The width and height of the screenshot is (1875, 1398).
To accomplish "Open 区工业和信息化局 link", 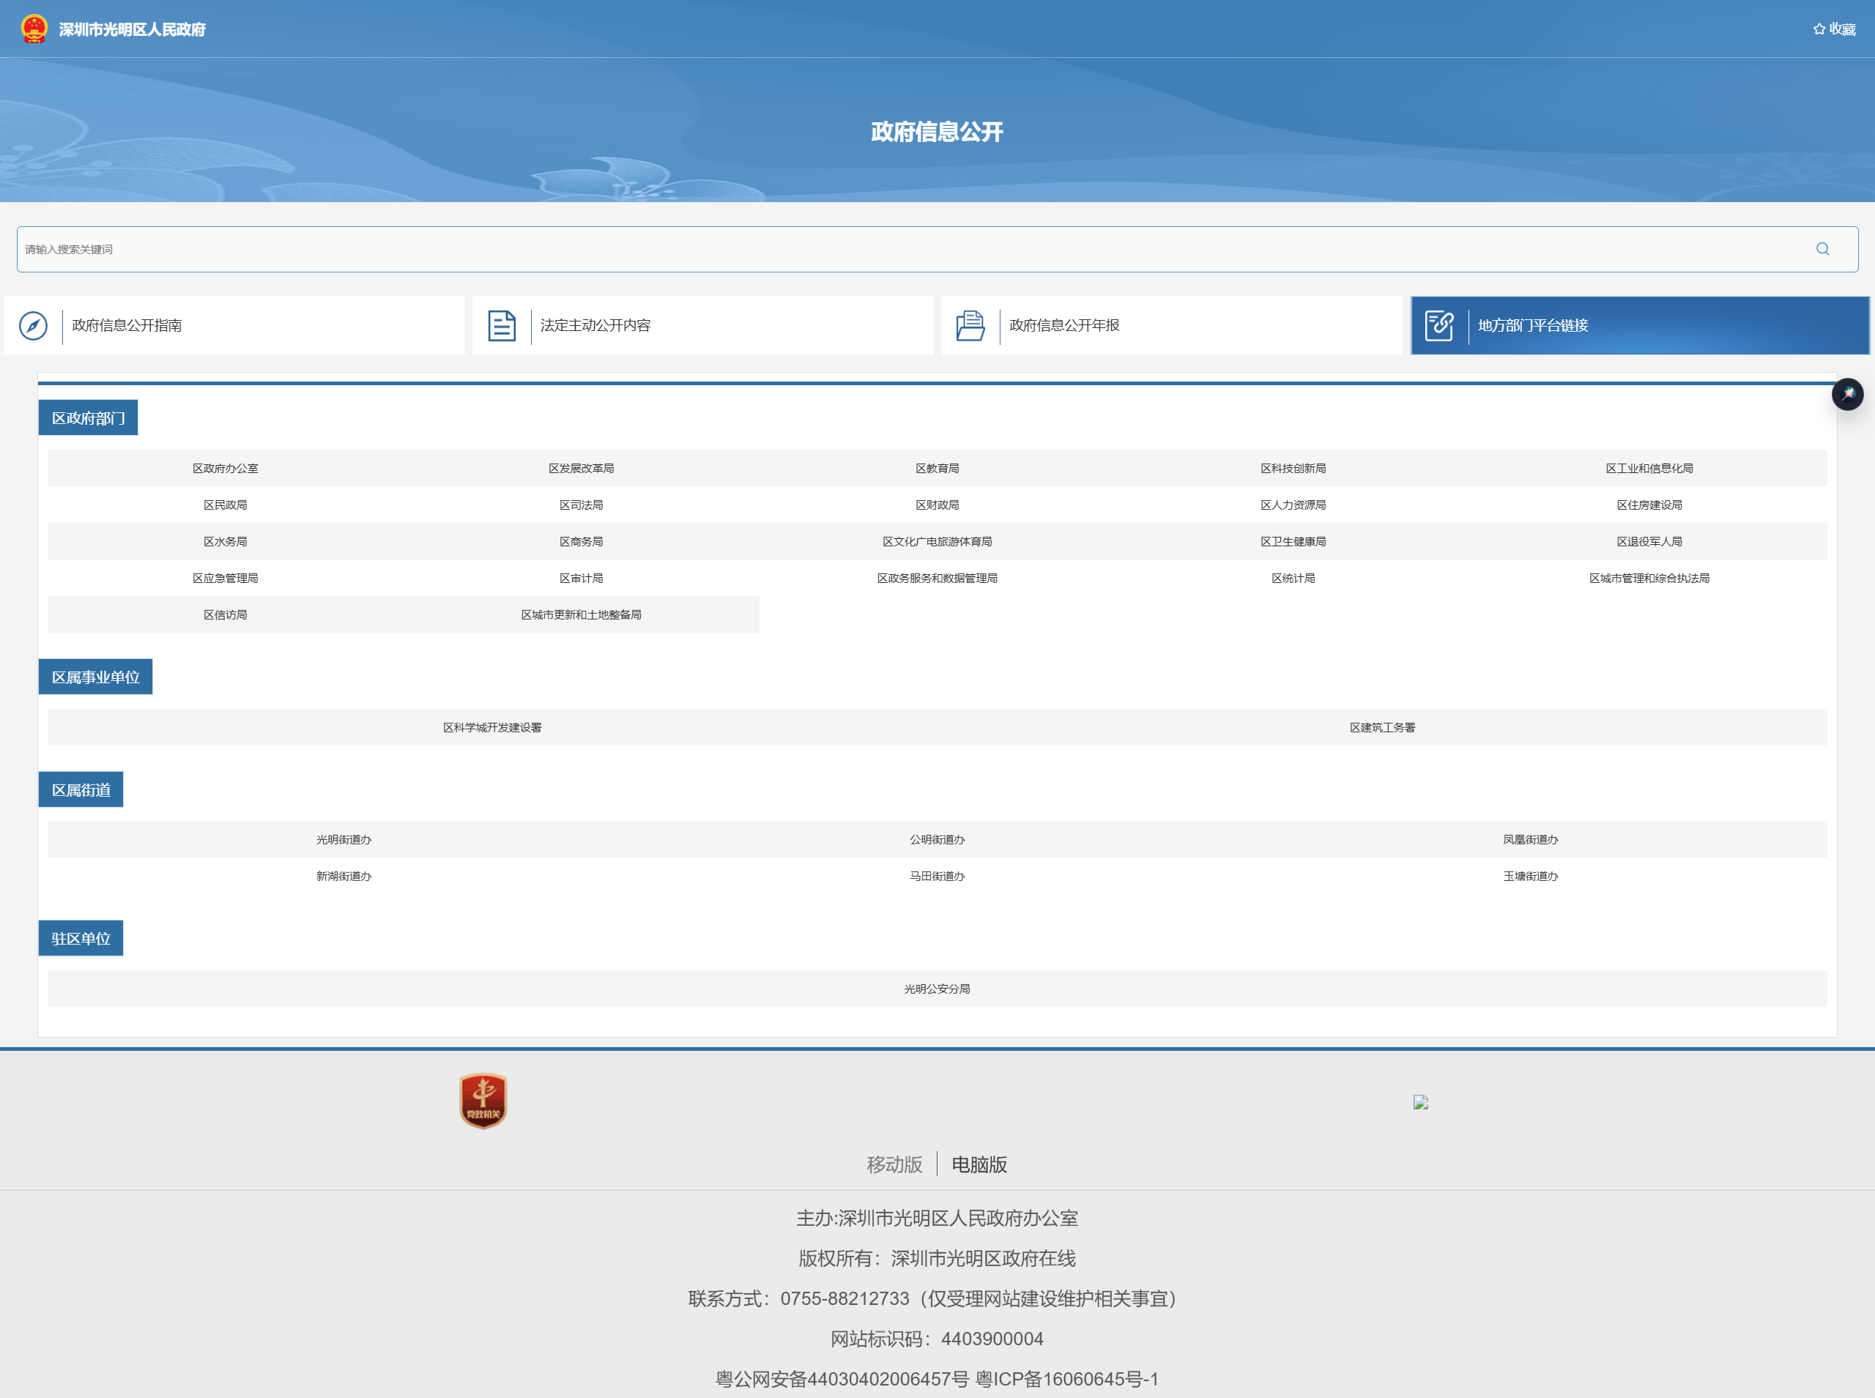I will [x=1650, y=468].
